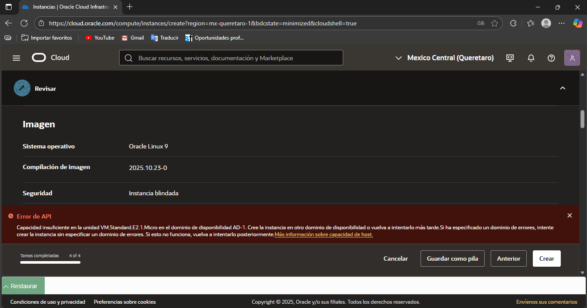Viewport: 587px width, 308px height.
Task: Dismiss the Error de API banner
Action: click(x=569, y=216)
